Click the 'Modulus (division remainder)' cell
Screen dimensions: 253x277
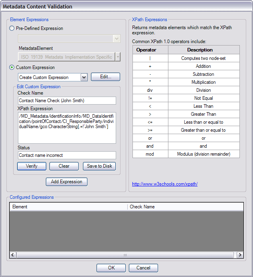click(x=204, y=154)
